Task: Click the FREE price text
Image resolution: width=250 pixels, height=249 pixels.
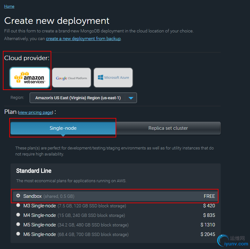Action: (x=209, y=196)
